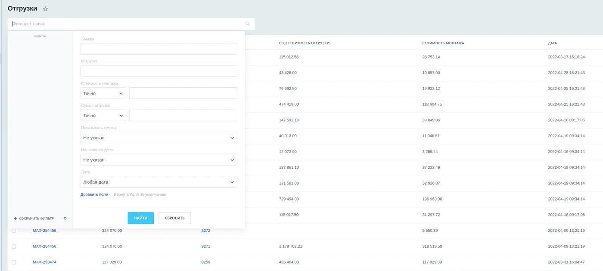This screenshot has width=603, height=271.
Task: Click the Сбросить button
Action: pyautogui.click(x=175, y=218)
